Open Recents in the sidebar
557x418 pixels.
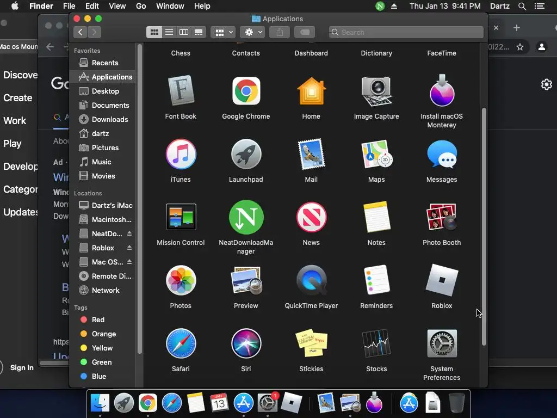(103, 63)
